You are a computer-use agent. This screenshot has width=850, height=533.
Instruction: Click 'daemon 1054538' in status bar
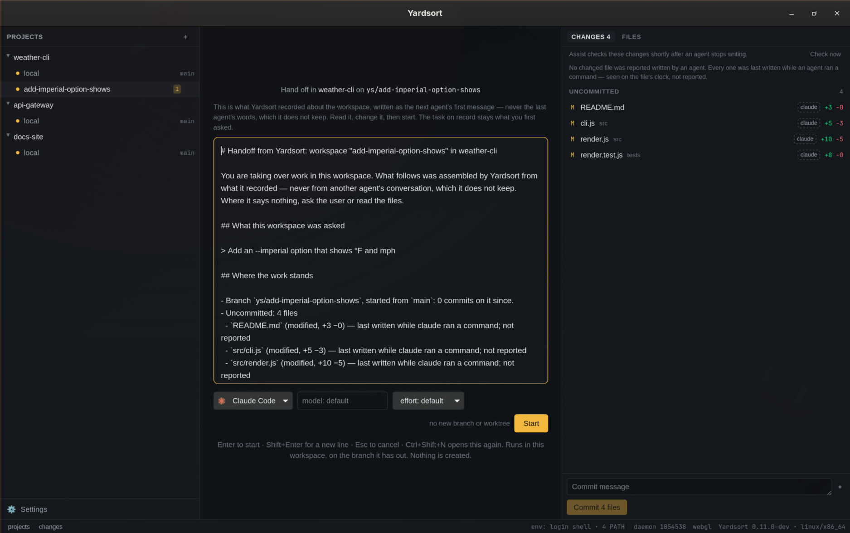point(660,527)
